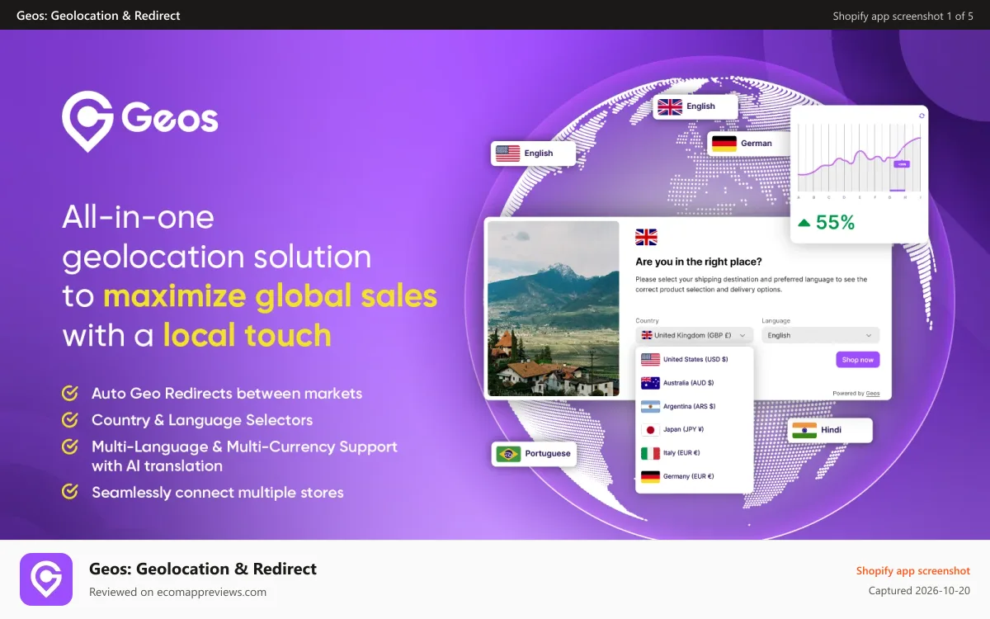Click the purple marker on the line chart
Image resolution: width=990 pixels, height=619 pixels.
pos(902,164)
